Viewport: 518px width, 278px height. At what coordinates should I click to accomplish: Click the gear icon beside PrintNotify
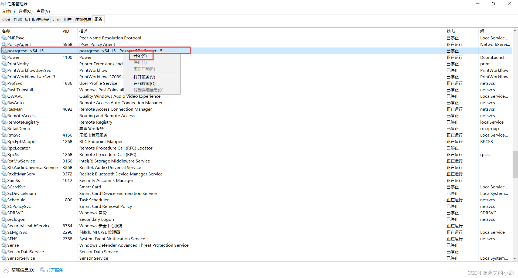pos(4,64)
